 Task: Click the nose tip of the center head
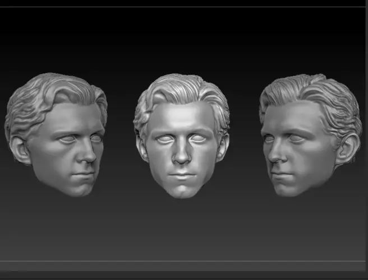coord(181,160)
